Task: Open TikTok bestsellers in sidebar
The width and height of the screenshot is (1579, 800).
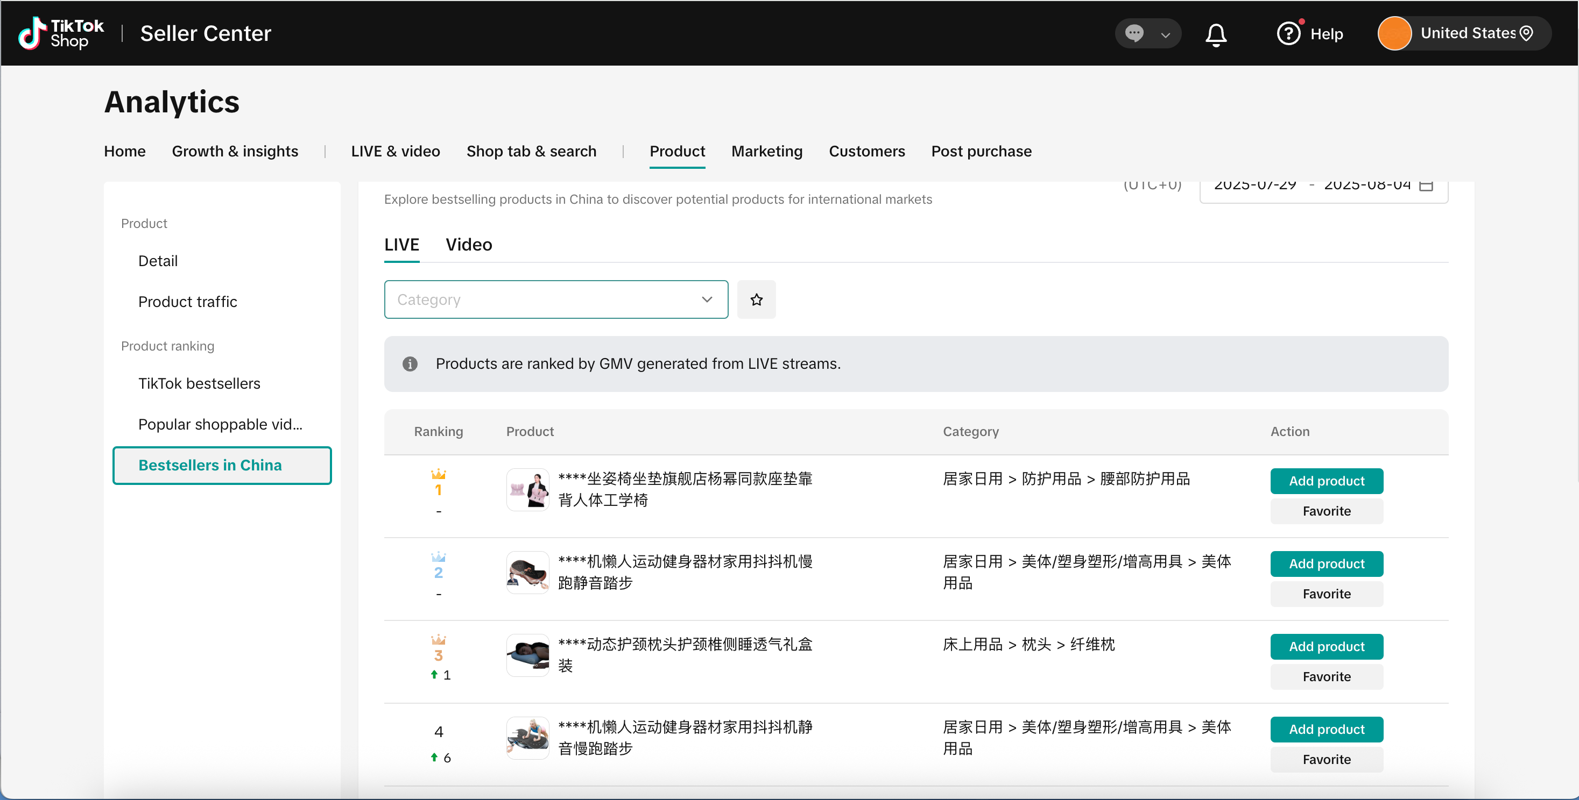Action: tap(199, 383)
